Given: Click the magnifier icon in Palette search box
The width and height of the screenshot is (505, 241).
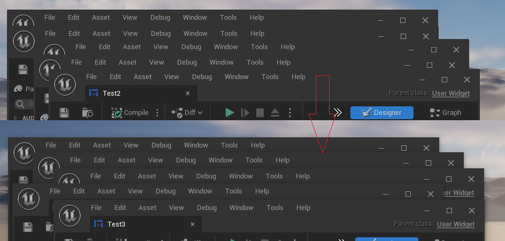Looking at the screenshot, I should pyautogui.click(x=20, y=104).
